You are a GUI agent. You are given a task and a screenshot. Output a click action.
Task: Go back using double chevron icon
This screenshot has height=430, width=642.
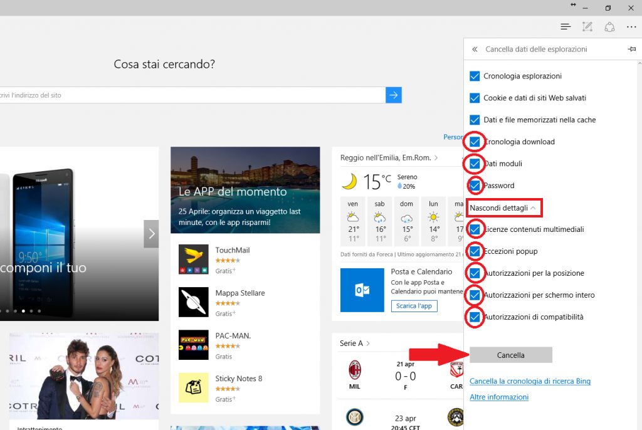coord(475,49)
